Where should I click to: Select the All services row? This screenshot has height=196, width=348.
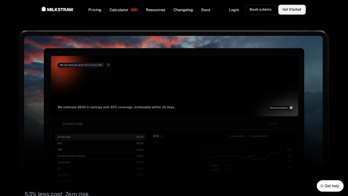[x=100, y=137]
